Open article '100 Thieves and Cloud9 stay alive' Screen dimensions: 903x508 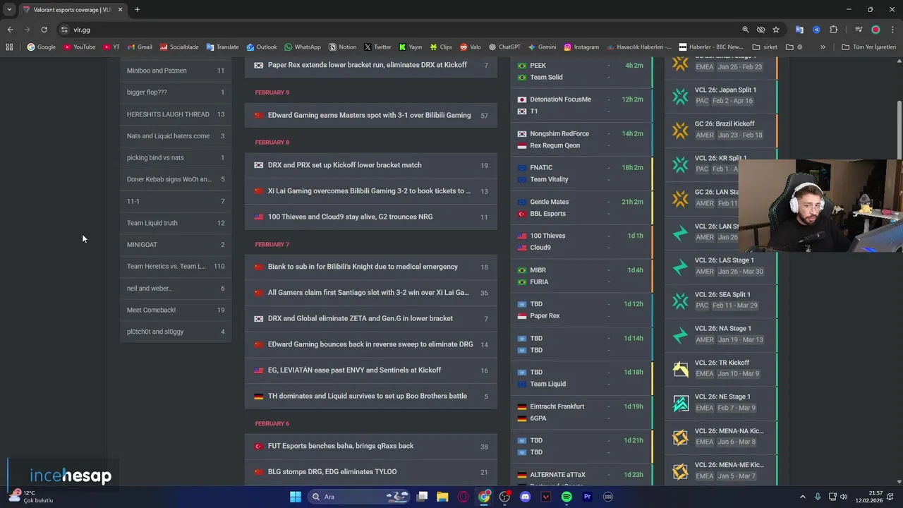click(x=371, y=217)
